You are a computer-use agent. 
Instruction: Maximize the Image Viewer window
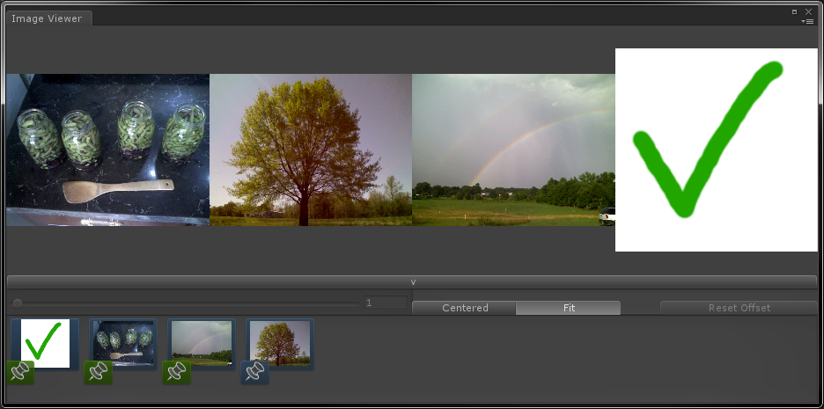tap(795, 11)
